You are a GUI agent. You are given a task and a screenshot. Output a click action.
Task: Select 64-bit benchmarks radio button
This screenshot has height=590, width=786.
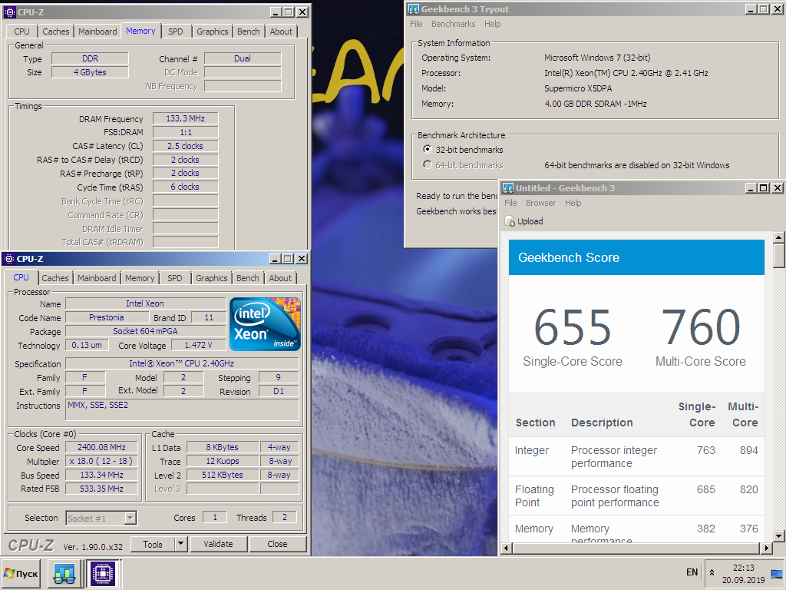coord(427,164)
